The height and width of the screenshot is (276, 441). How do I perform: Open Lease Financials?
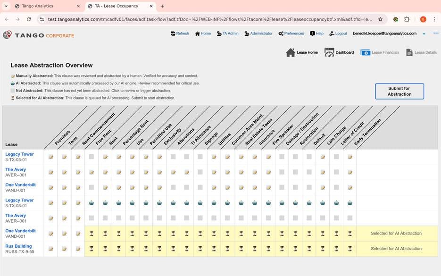(380, 52)
